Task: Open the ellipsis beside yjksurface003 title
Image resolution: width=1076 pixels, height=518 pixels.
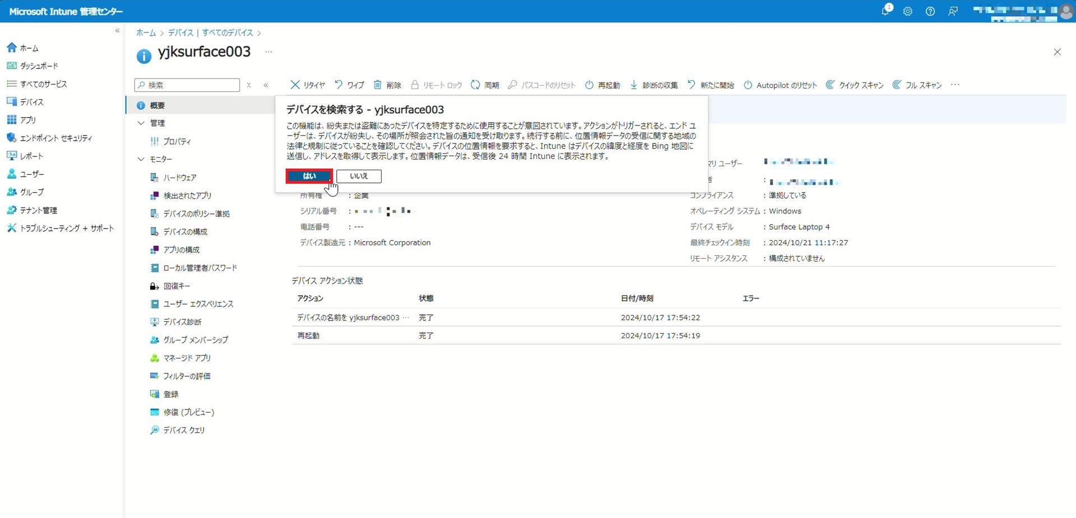Action: pos(268,52)
